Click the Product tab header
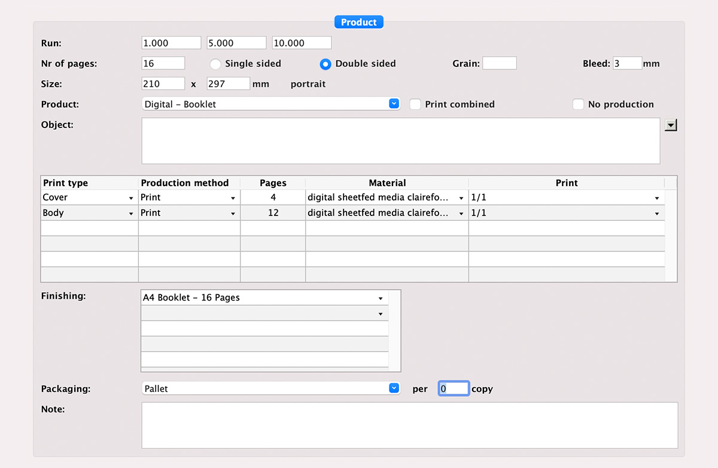Image resolution: width=718 pixels, height=468 pixels. (x=358, y=22)
